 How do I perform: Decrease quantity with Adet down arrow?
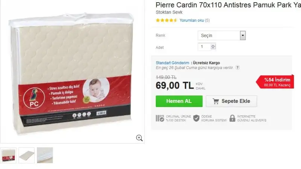[x=213, y=48]
